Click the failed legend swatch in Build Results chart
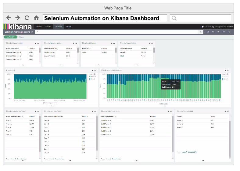Viewport: 240px width, 171px height. pyautogui.click(x=223, y=79)
